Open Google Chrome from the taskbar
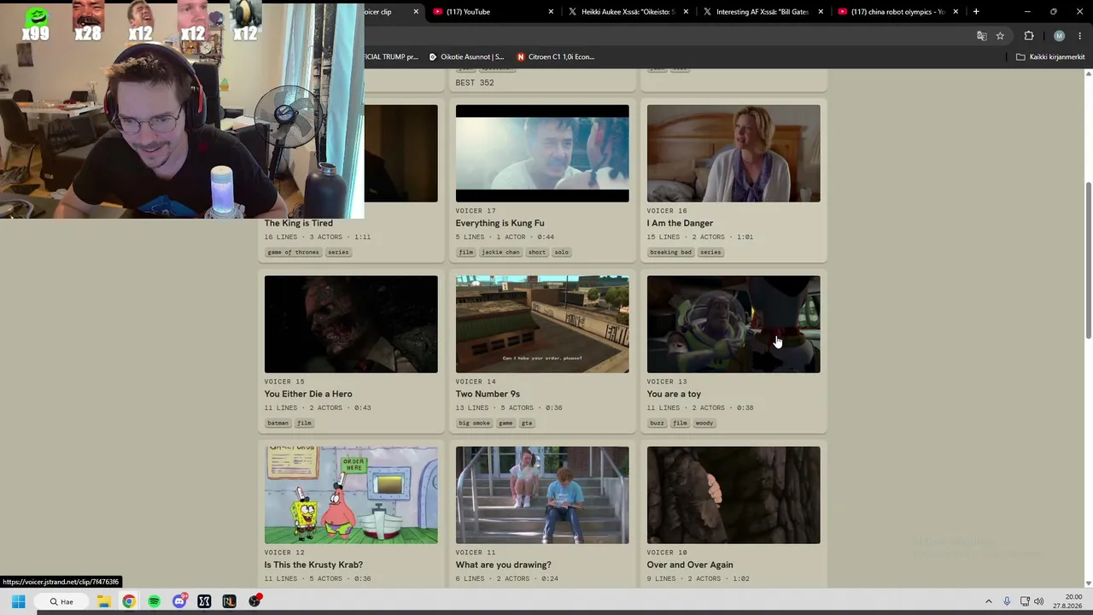1093x615 pixels. tap(129, 601)
